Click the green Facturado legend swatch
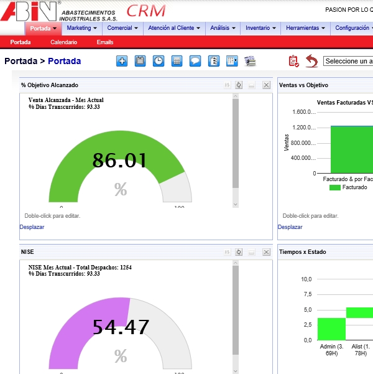Image resolution: width=373 pixels, height=374 pixels. (x=335, y=187)
